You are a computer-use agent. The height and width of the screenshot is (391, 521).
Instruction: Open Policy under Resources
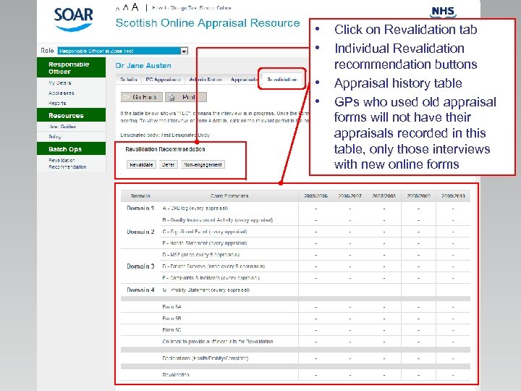coord(55,137)
